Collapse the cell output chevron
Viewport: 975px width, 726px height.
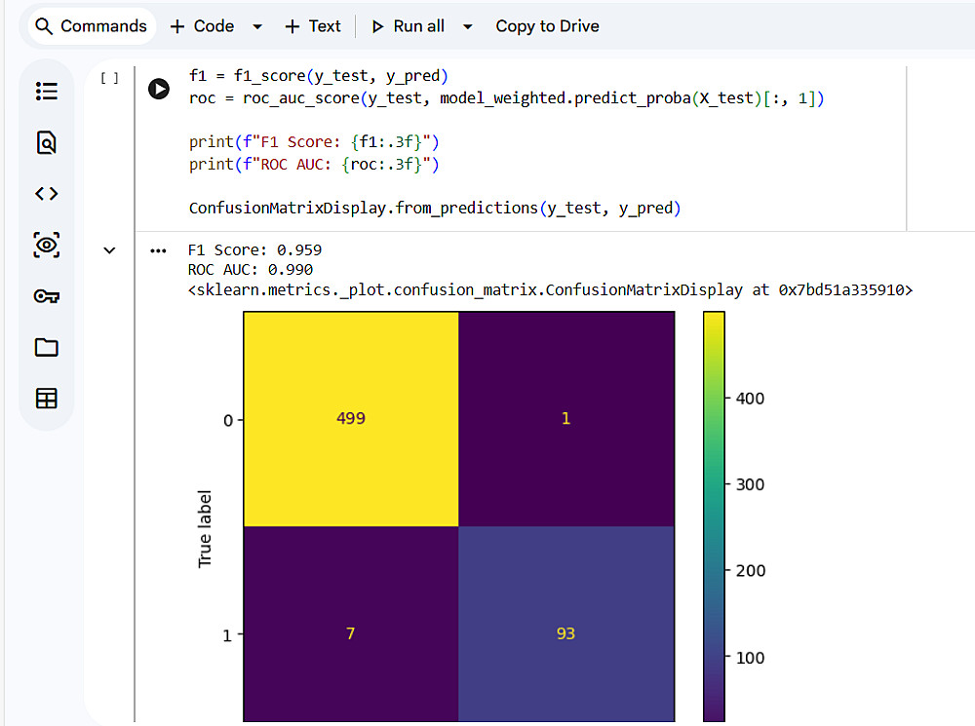pyautogui.click(x=109, y=250)
